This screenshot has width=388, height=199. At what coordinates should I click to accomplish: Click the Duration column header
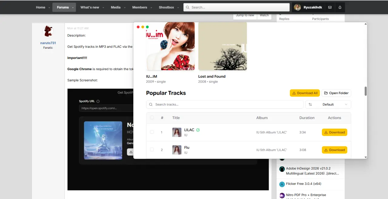coord(307,118)
